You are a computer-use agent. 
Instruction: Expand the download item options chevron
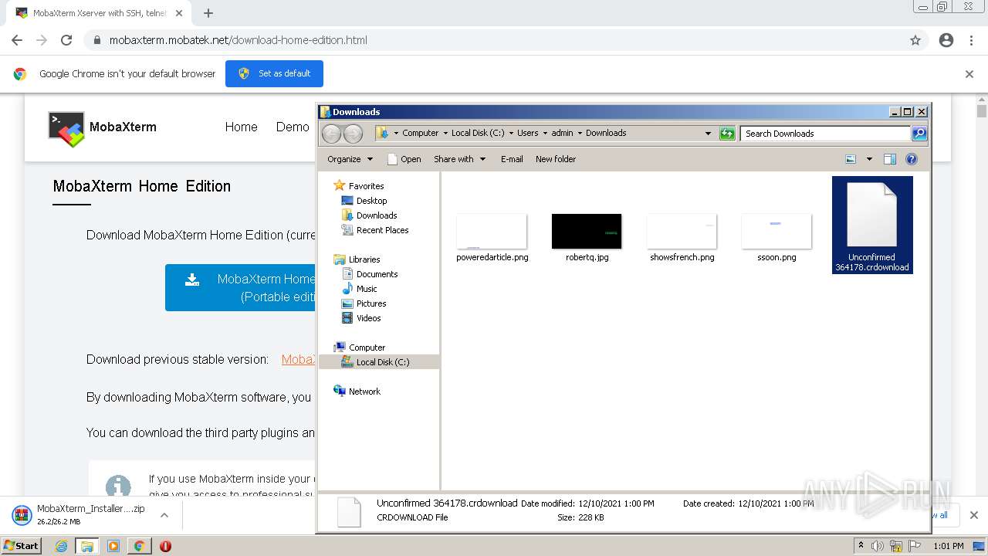click(164, 515)
